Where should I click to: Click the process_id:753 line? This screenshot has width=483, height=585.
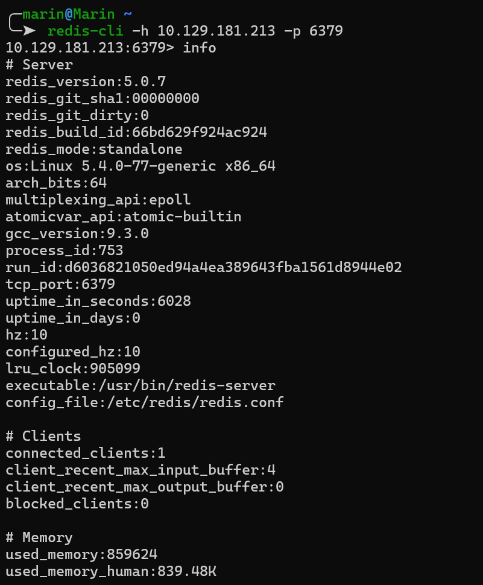click(65, 250)
